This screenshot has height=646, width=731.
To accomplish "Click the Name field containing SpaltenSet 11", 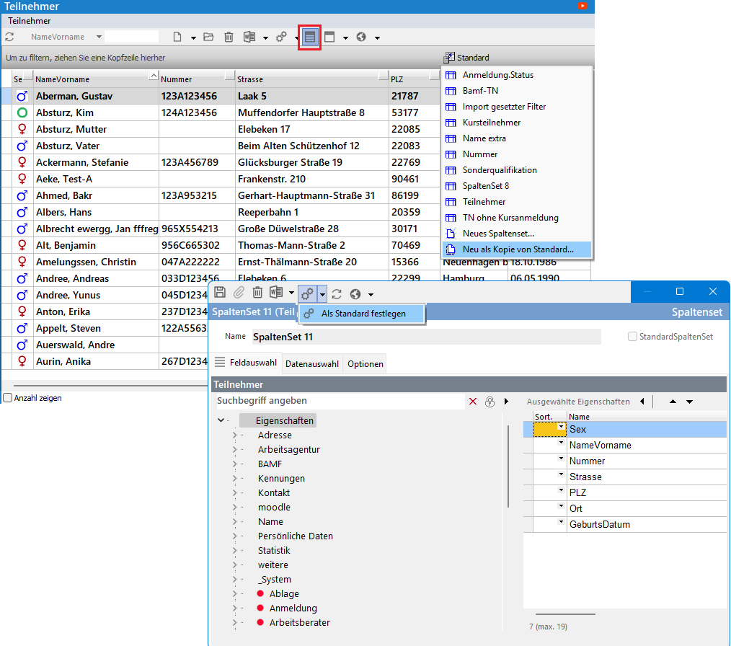I will 425,337.
